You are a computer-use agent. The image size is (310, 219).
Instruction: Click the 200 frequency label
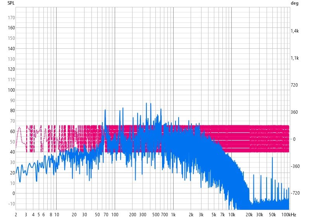click(133, 215)
